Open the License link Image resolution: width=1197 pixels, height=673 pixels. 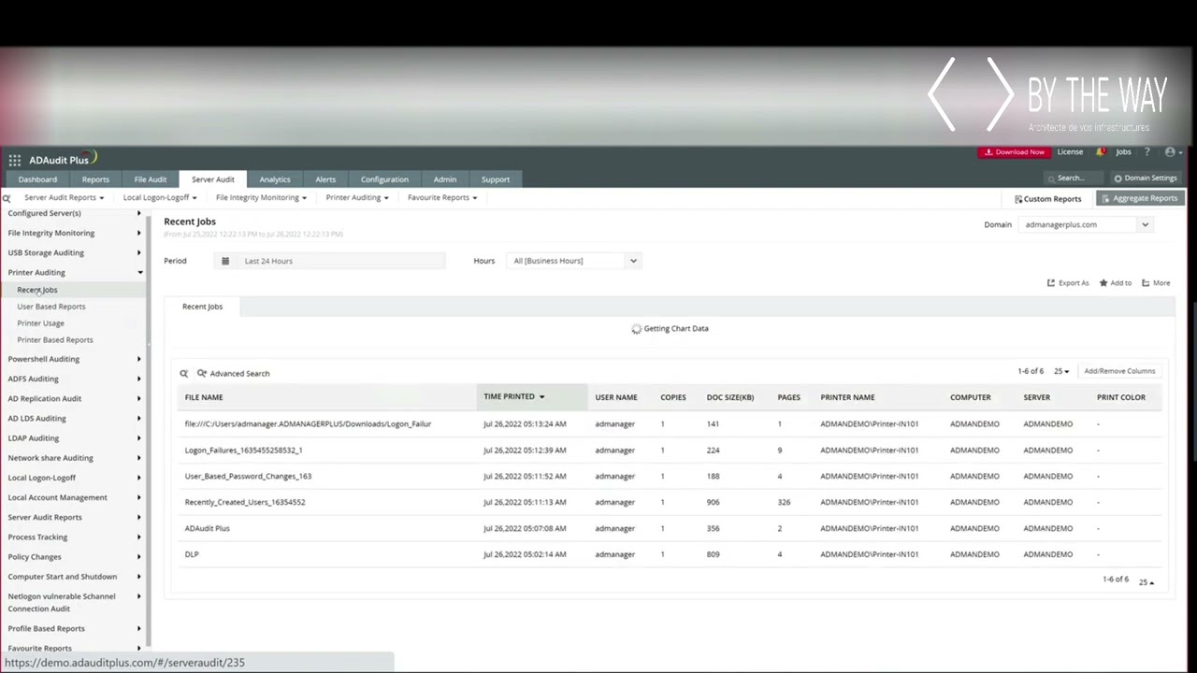[x=1070, y=151]
